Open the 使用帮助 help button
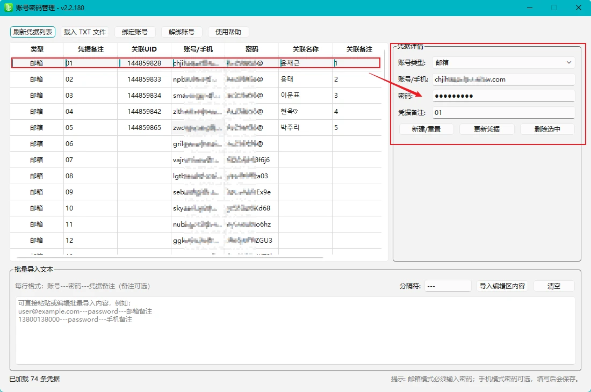Viewport: 591px width, 392px height. point(228,32)
